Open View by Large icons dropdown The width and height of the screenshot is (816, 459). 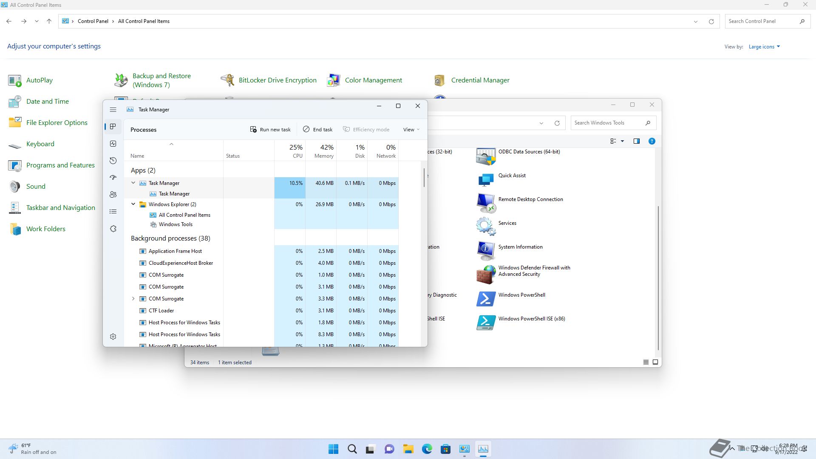click(x=764, y=47)
